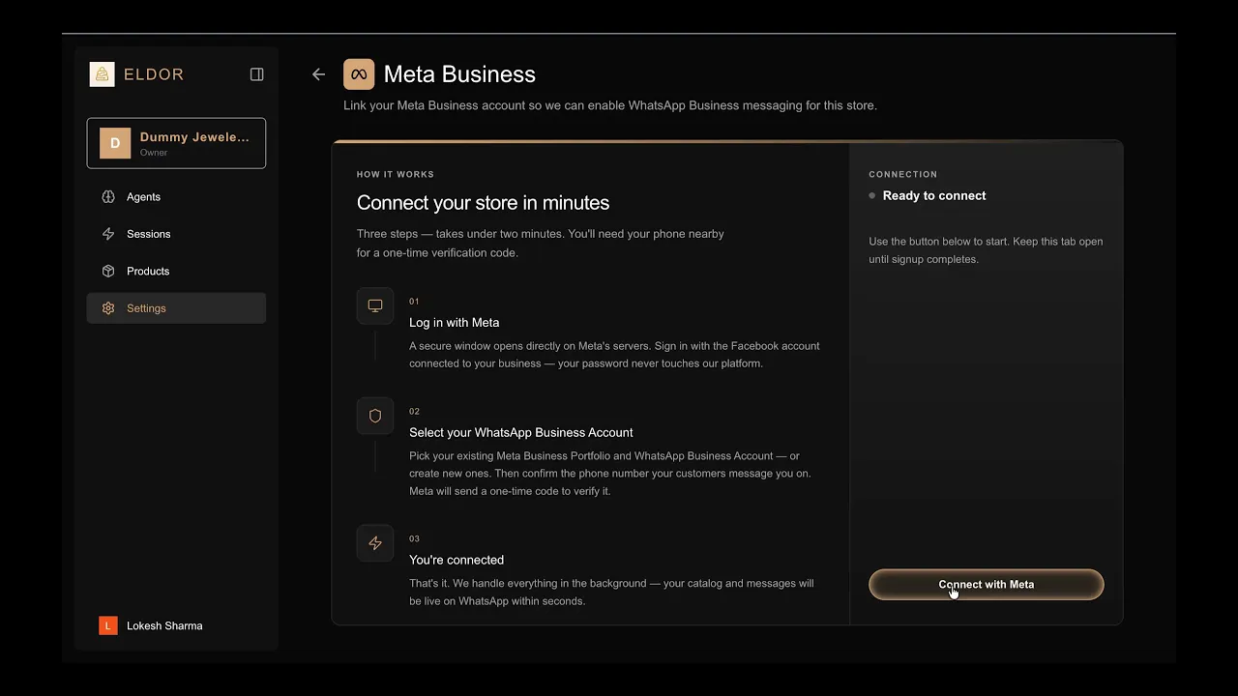Click the monitor icon for step 01

tap(375, 305)
